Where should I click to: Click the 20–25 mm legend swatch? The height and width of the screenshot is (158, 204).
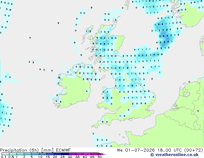click(57, 154)
